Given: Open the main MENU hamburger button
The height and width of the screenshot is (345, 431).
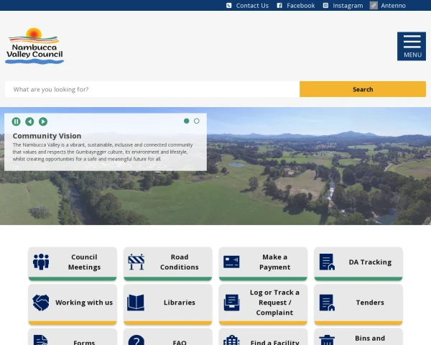Looking at the screenshot, I should coord(412,46).
